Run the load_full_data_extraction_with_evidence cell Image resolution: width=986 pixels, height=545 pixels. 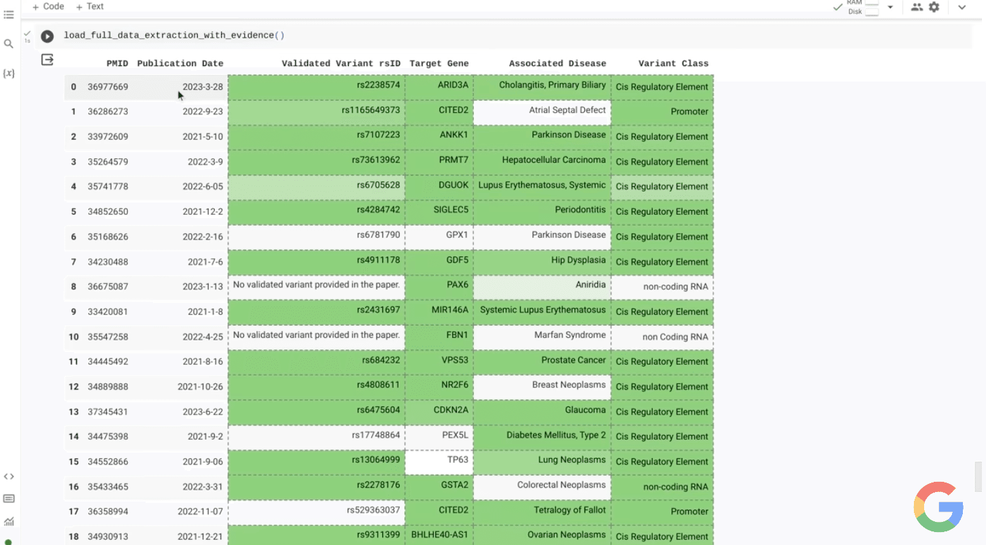tap(47, 36)
